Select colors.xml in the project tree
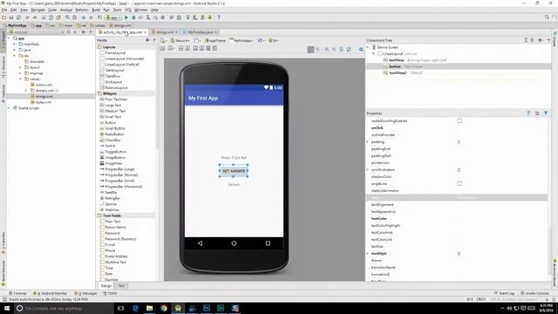The height and width of the screenshot is (314, 558). pyautogui.click(x=44, y=85)
